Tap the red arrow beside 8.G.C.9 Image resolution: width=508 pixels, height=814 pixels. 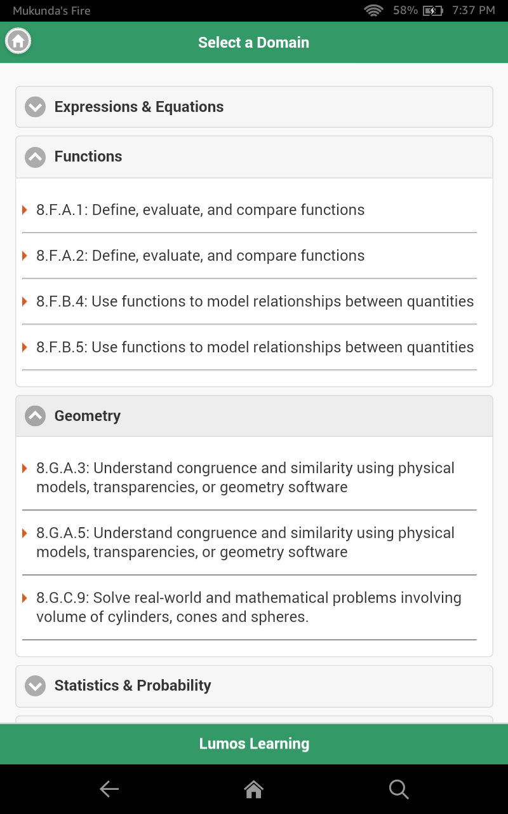coord(25,598)
